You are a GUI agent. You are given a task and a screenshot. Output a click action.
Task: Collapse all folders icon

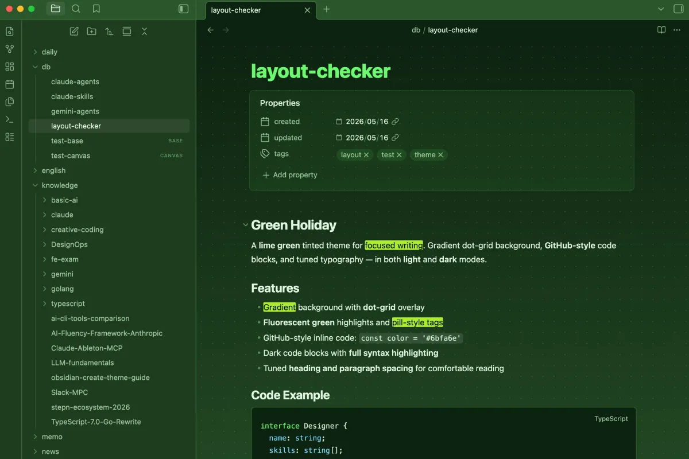click(x=144, y=31)
